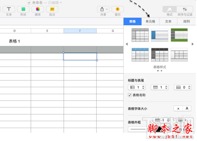Select the blue sidebar table style
The image size is (197, 141).
click(x=160, y=35)
